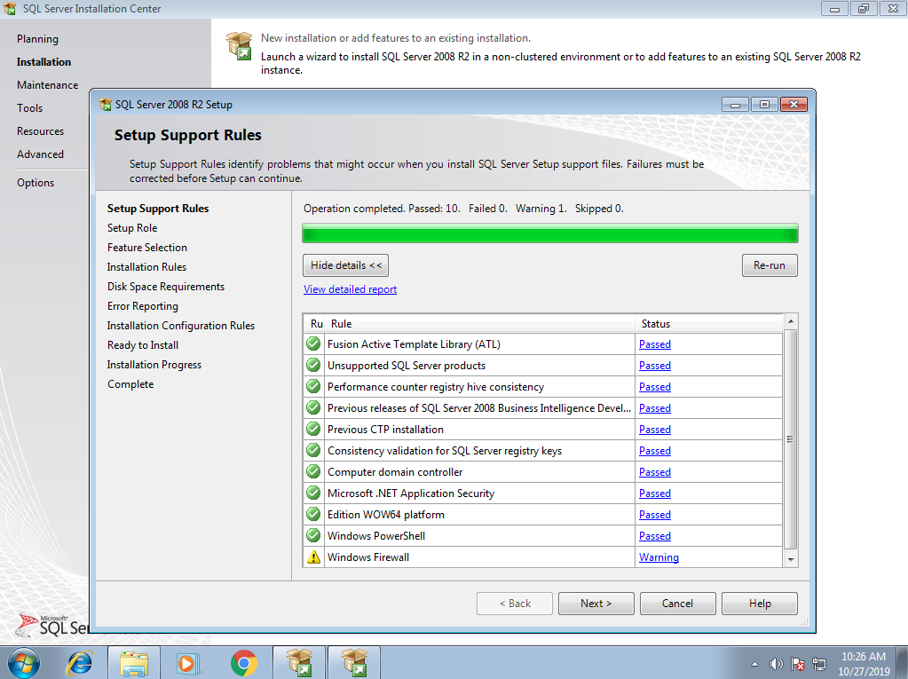
Task: Open Internet Explorer from the taskbar
Action: coord(80,663)
